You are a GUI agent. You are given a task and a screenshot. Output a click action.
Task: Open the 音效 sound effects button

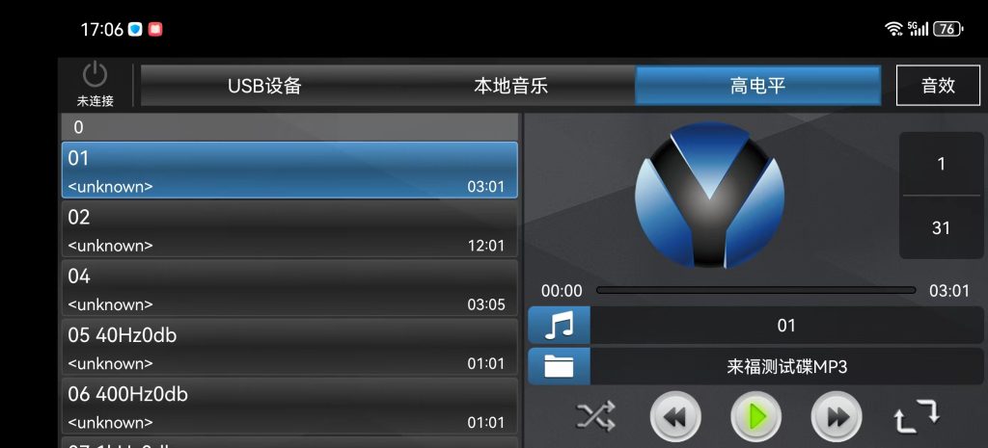click(x=938, y=86)
